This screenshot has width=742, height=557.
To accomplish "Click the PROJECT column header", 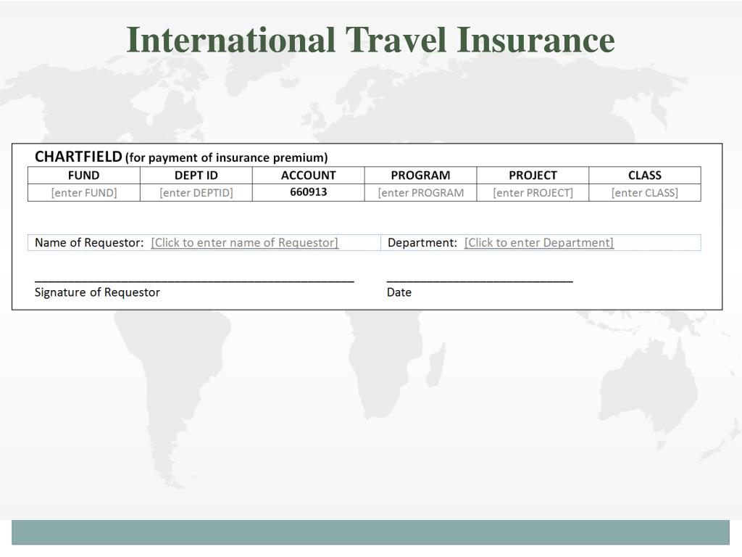I will pos(533,176).
